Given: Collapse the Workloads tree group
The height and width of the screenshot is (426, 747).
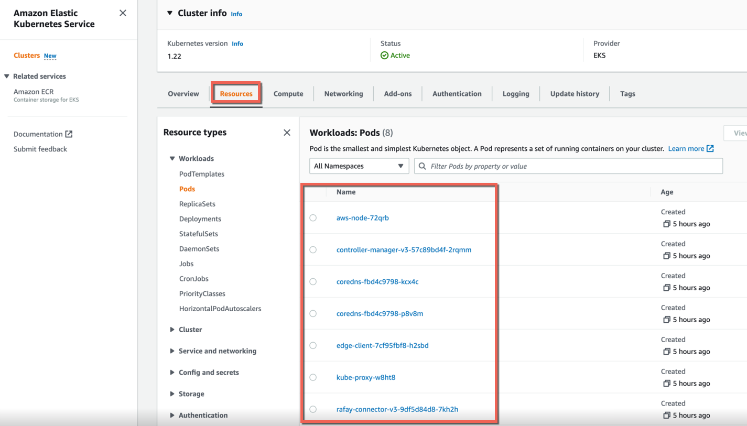Looking at the screenshot, I should tap(172, 159).
